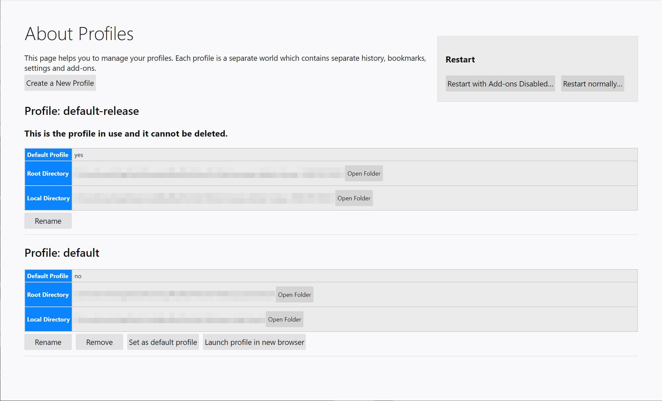Remove the default profile

(x=99, y=342)
